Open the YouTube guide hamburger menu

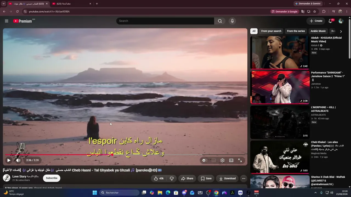pyautogui.click(x=7, y=21)
